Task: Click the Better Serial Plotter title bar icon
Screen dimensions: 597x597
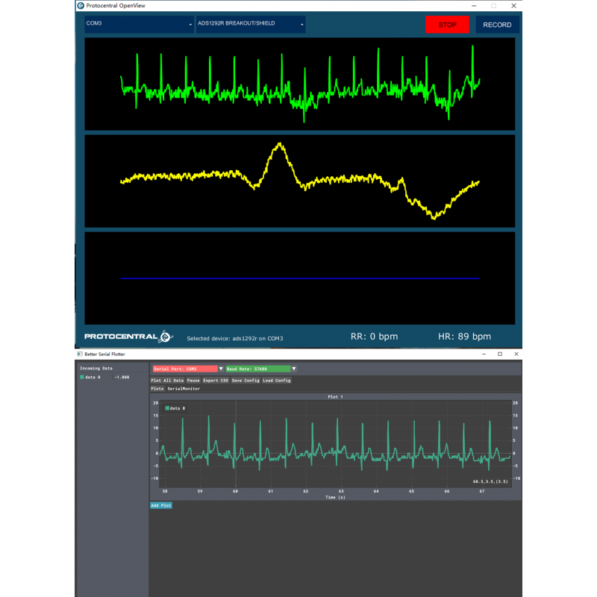Action: pos(80,354)
